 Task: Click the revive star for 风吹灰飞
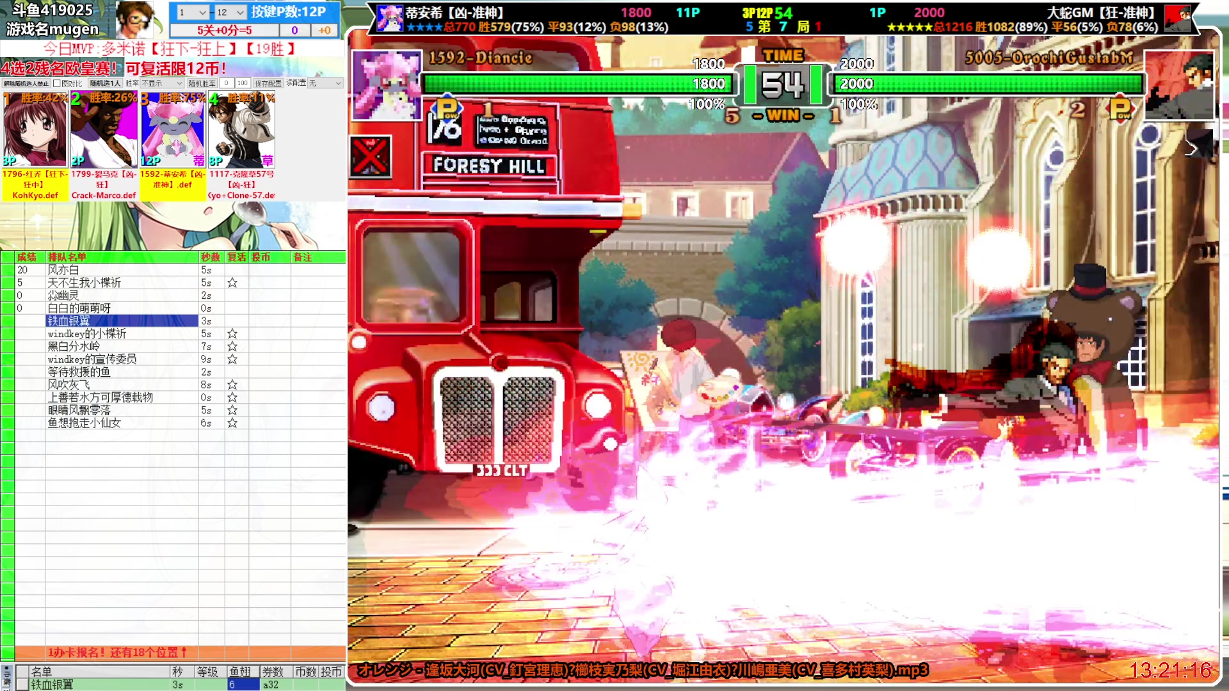click(232, 385)
